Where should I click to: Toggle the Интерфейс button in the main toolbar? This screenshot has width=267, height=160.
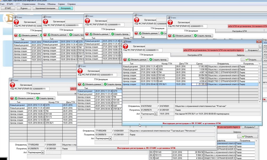click(x=66, y=8)
